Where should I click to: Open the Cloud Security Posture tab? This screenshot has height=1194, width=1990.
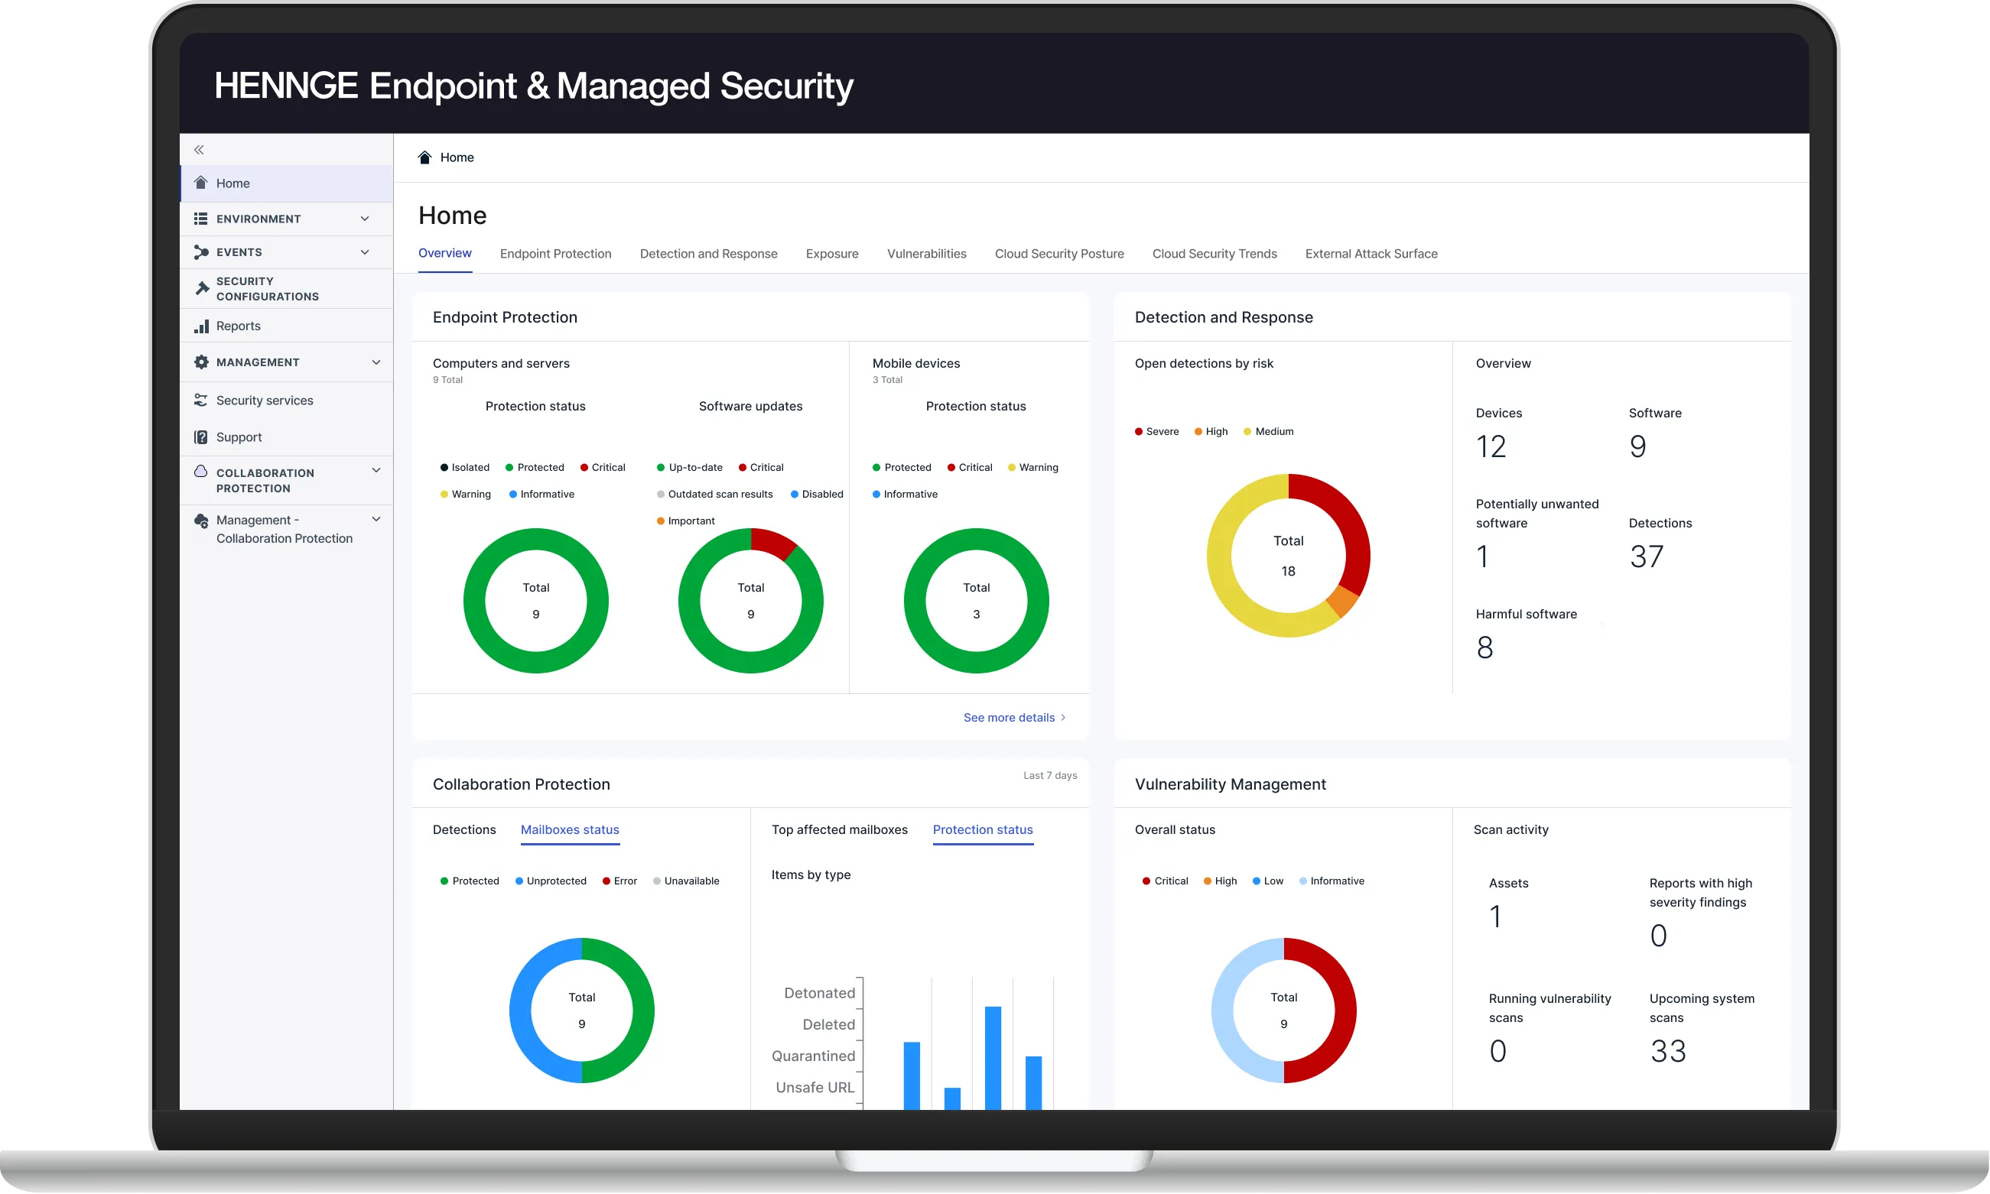(x=1058, y=254)
